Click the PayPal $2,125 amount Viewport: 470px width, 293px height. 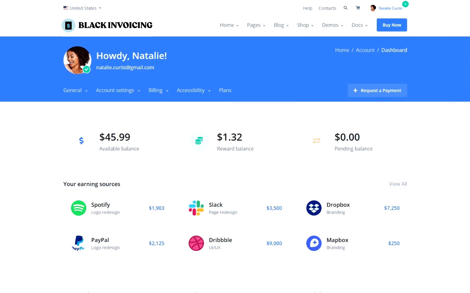(x=157, y=243)
